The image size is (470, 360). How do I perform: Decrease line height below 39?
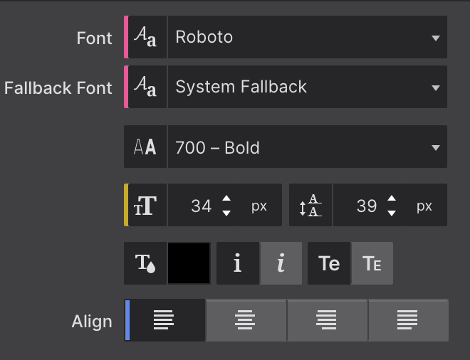click(x=392, y=213)
